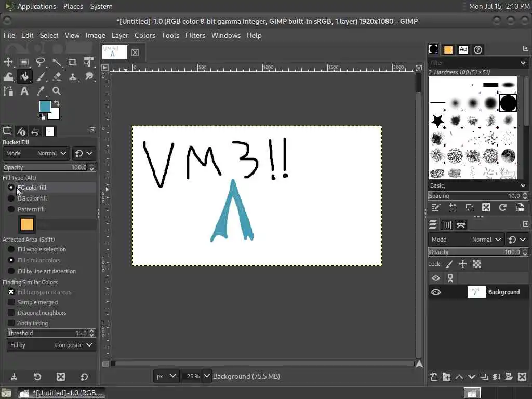Select the Paintbrush tool
This screenshot has height=399, width=532.
click(x=41, y=77)
